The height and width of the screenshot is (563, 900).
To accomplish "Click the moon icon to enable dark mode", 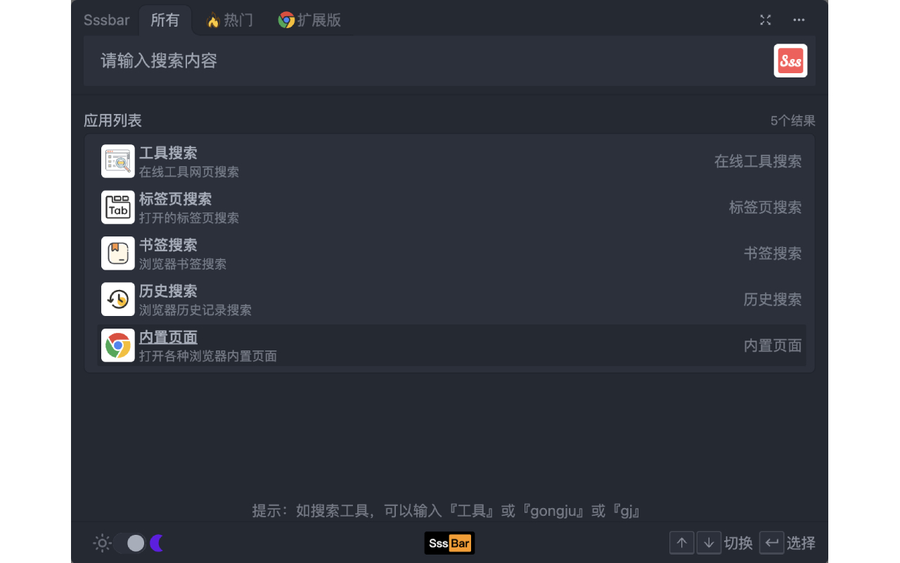I will (x=156, y=543).
